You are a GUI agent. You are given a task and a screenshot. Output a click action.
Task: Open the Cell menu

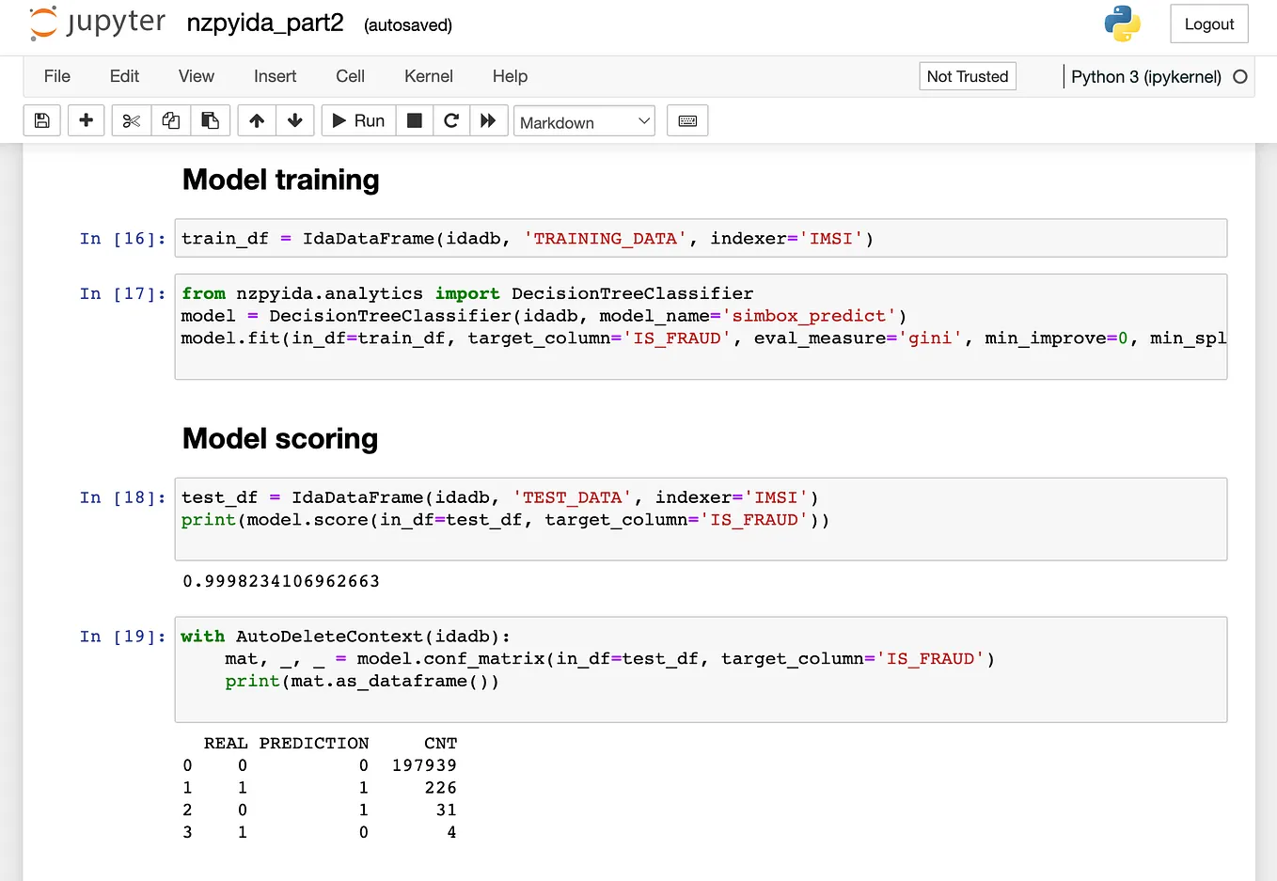pos(349,76)
